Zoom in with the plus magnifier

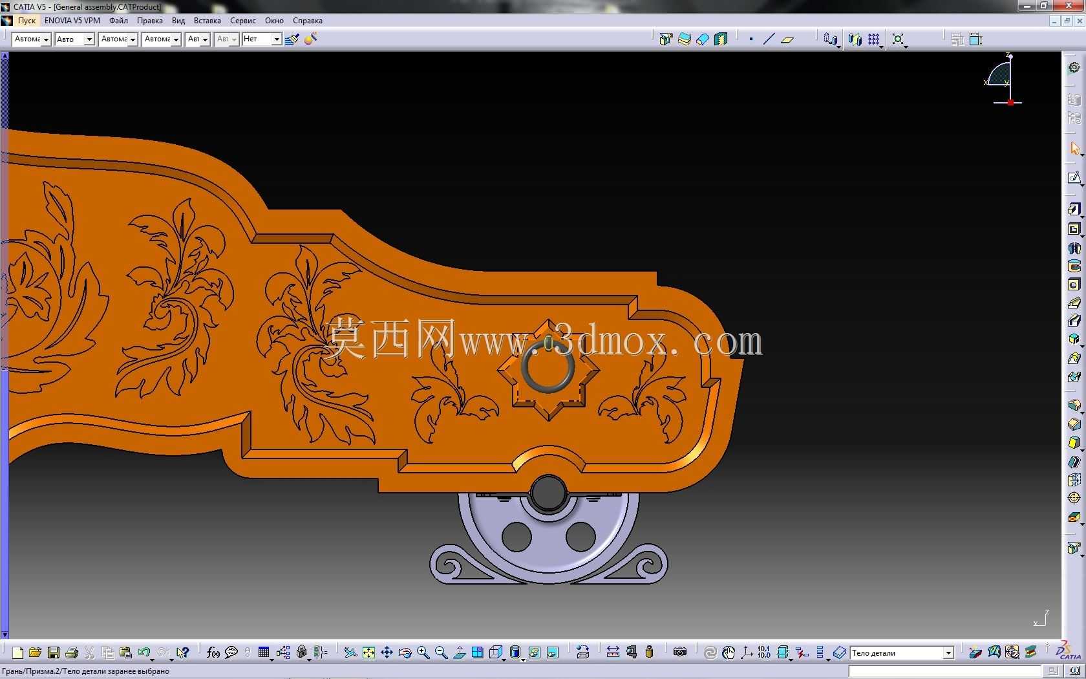423,653
